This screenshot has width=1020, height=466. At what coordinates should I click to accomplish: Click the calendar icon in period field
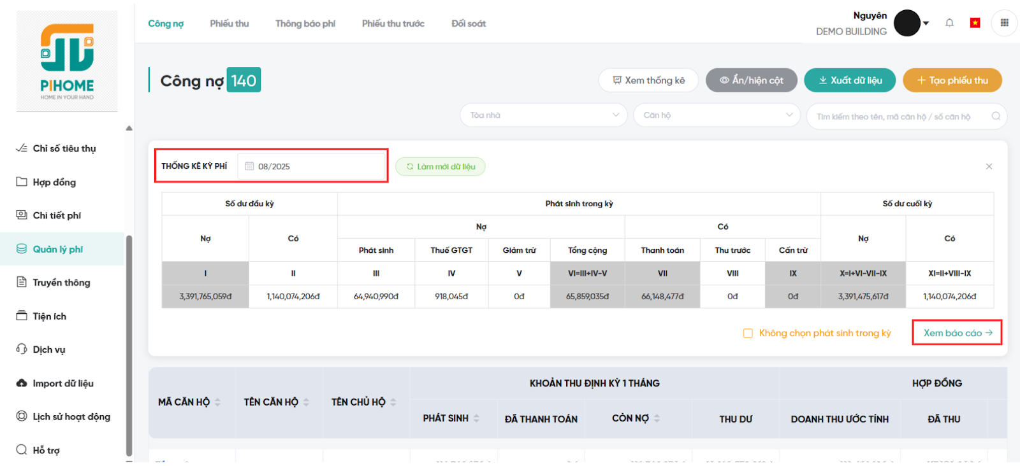tap(249, 166)
